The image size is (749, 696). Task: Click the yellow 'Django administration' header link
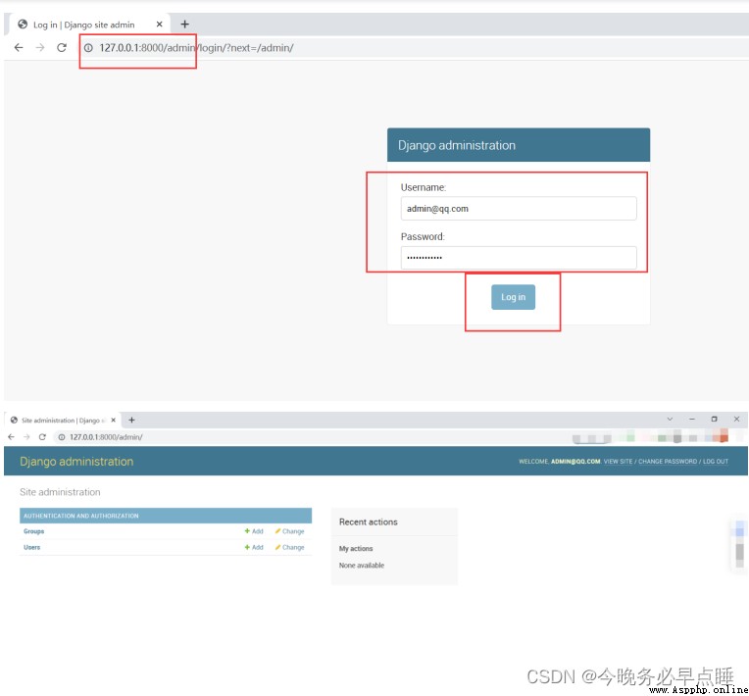point(76,462)
